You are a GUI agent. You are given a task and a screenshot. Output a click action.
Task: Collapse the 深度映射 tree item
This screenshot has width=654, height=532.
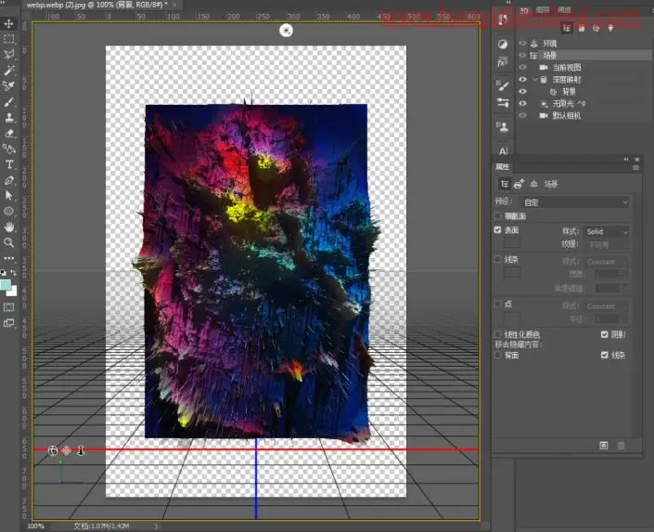tap(534, 79)
